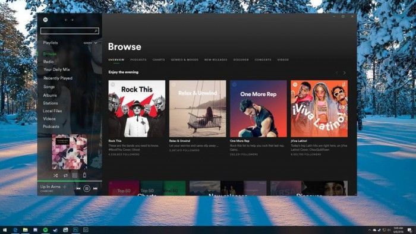Seek along the green song progress bar

[70, 181]
